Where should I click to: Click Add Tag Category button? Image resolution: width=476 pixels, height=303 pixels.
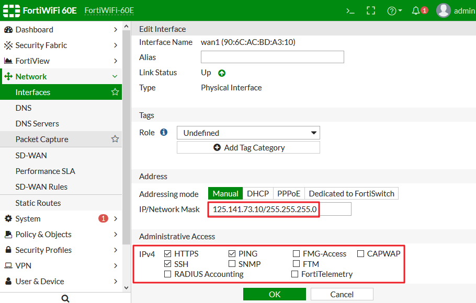[x=248, y=148]
